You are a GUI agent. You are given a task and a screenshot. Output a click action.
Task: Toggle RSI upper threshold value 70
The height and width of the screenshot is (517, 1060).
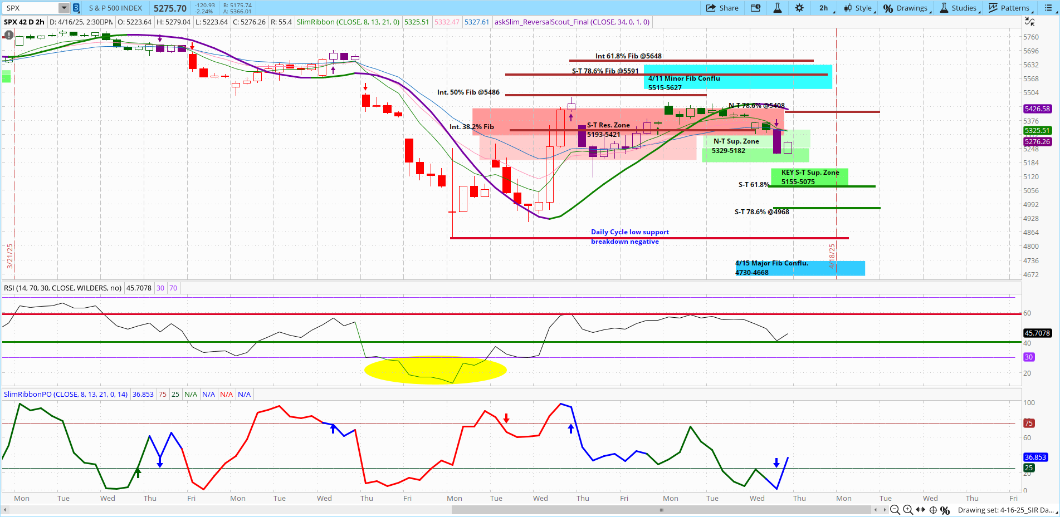tap(173, 288)
